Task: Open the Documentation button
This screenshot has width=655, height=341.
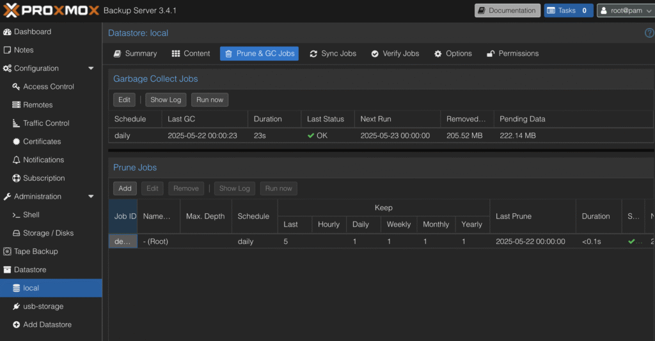Action: (x=507, y=10)
